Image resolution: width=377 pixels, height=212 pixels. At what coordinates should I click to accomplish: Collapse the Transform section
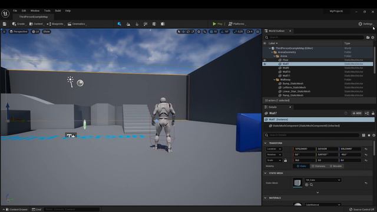point(265,143)
